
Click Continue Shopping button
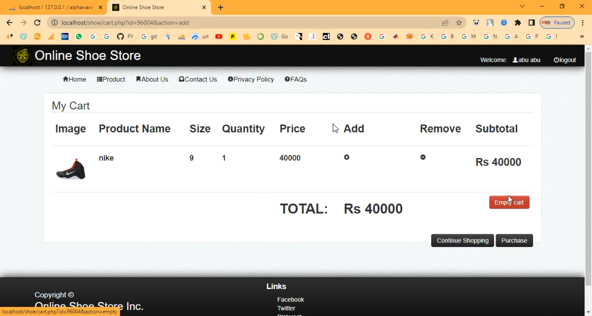[463, 240]
